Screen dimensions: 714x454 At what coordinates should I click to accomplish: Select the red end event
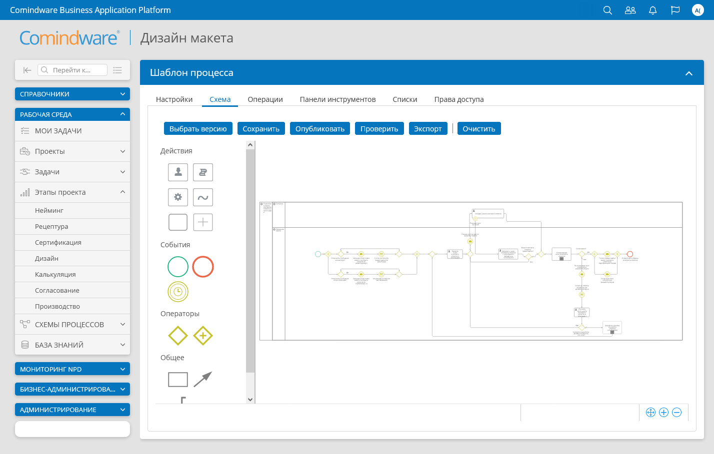[x=203, y=267]
